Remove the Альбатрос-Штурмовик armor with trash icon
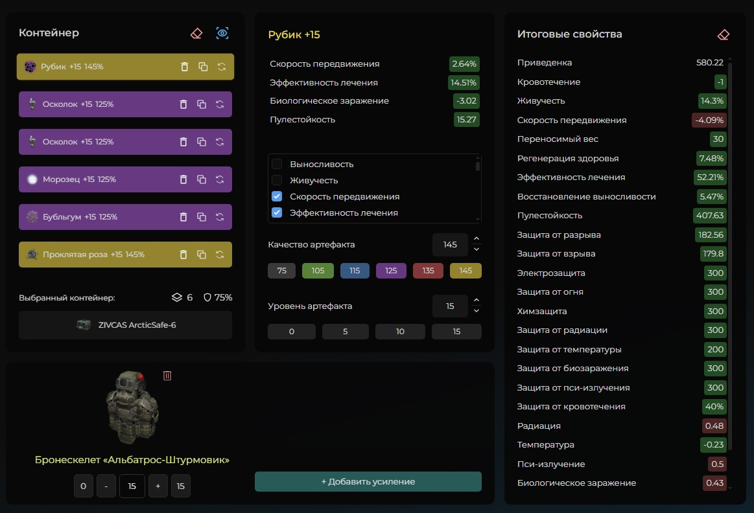The height and width of the screenshot is (513, 754). click(x=167, y=376)
